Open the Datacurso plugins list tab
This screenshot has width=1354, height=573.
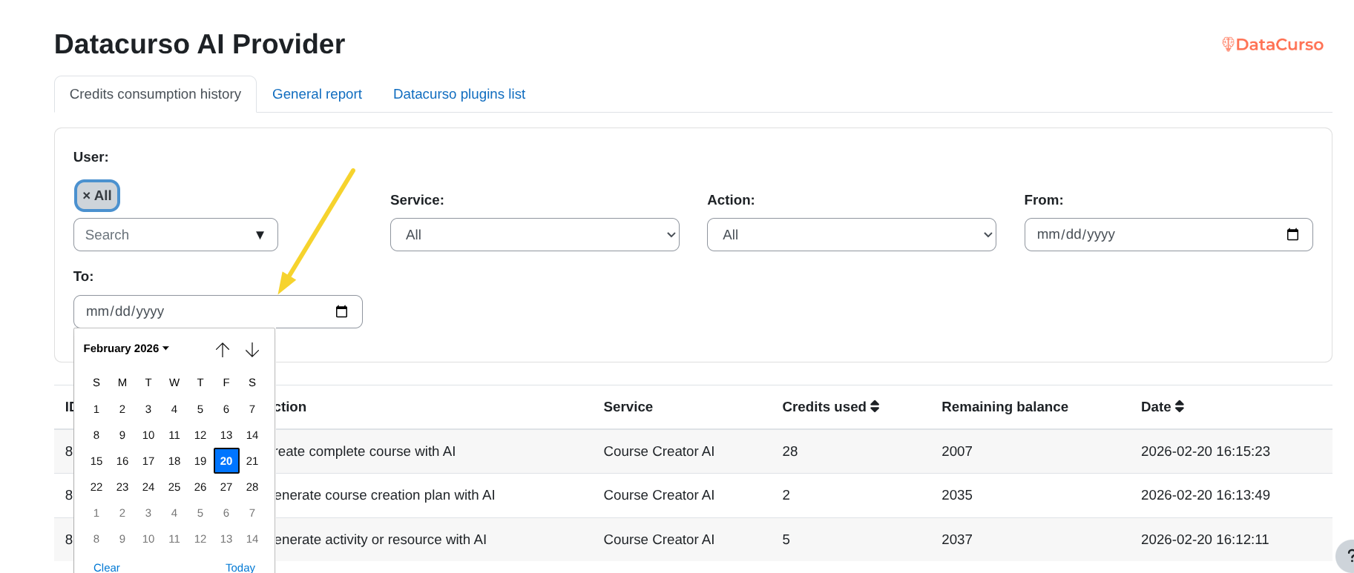click(x=459, y=94)
